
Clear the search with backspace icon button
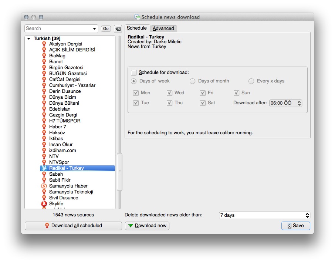coord(118,28)
